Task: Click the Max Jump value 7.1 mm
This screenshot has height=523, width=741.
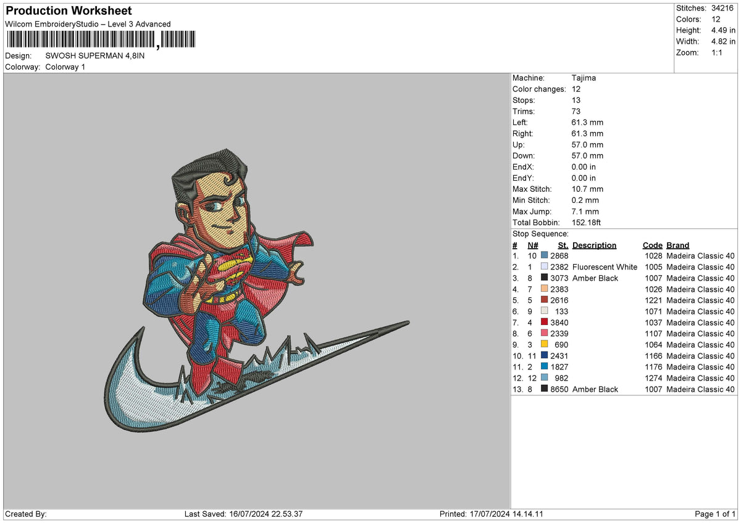Action: click(x=585, y=212)
